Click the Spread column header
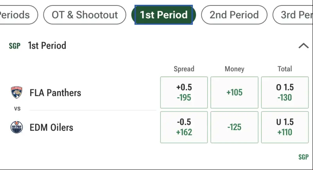 184,69
